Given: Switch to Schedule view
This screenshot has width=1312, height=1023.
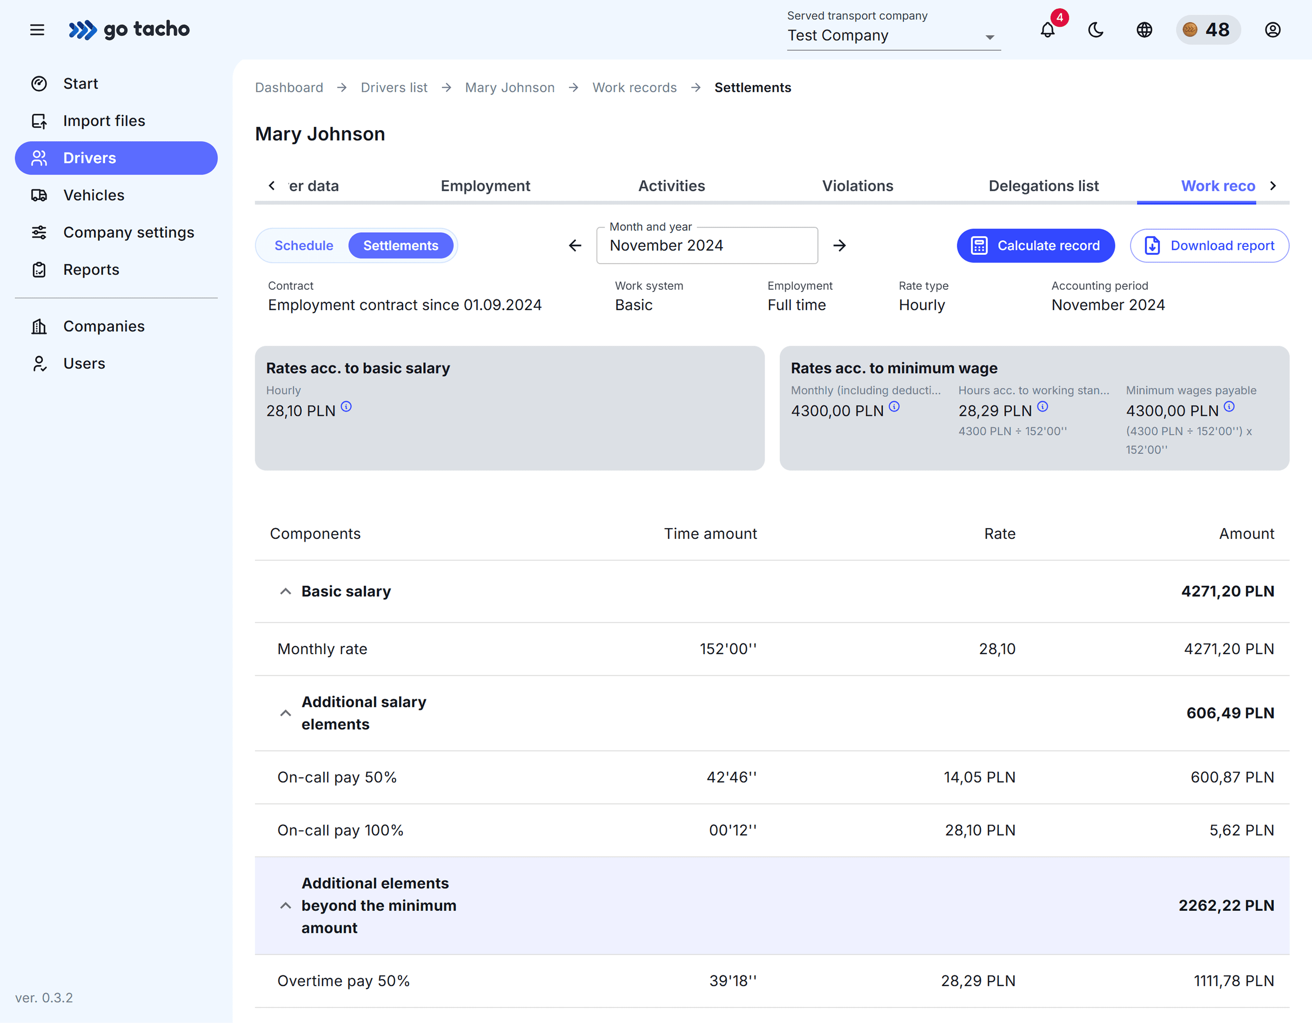Looking at the screenshot, I should click(x=304, y=246).
